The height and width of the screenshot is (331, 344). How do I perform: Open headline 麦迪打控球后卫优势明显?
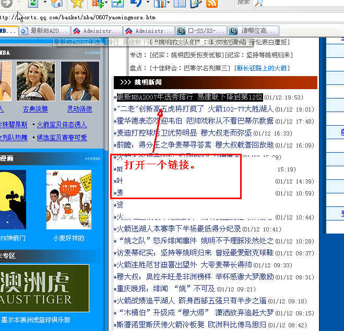pyautogui.click(x=157, y=133)
